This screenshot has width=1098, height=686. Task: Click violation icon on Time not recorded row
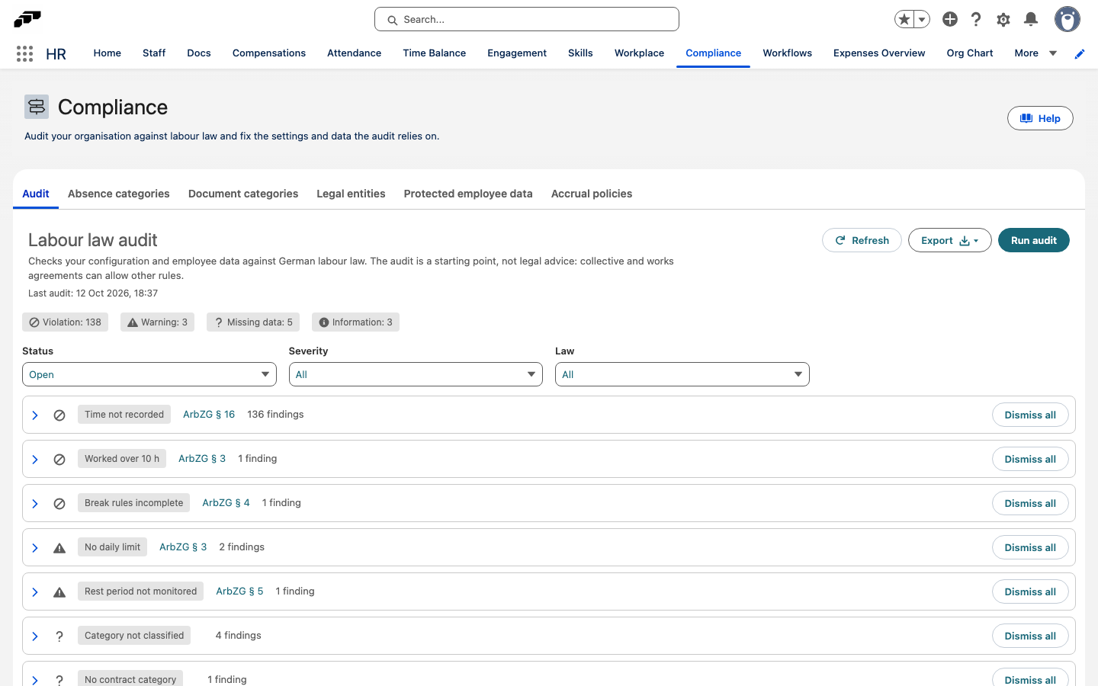[59, 415]
